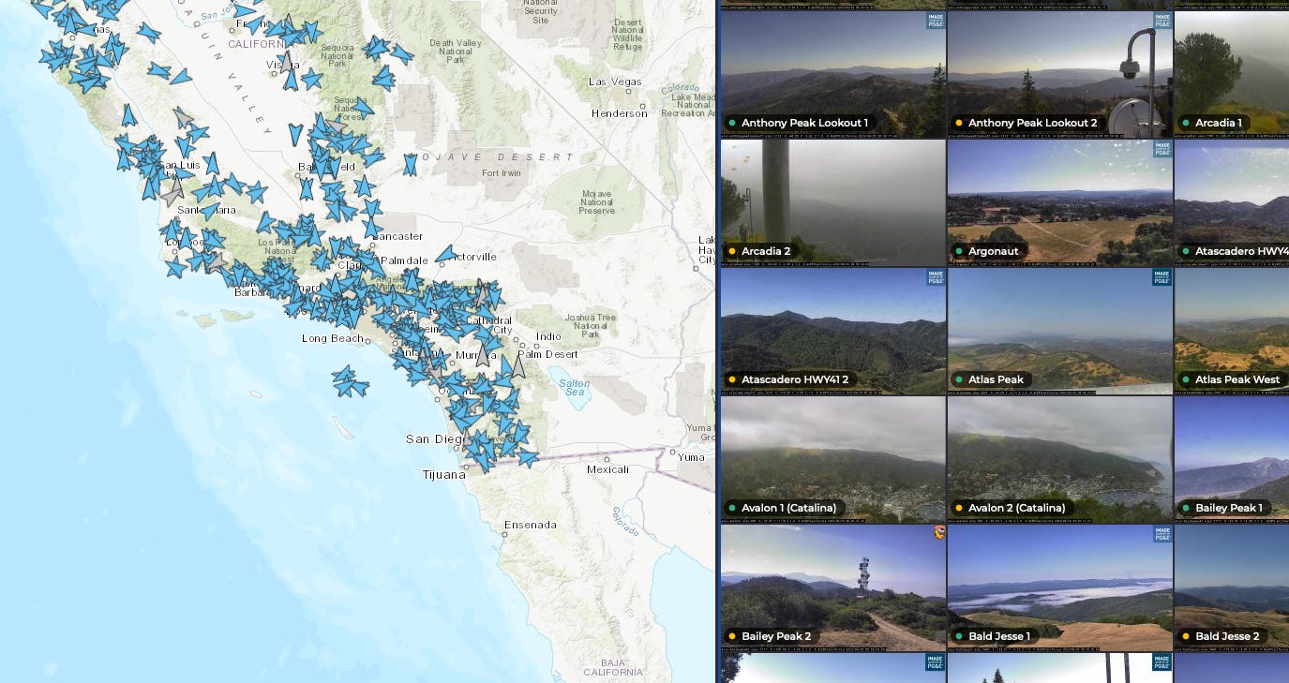This screenshot has width=1289, height=683.
Task: Click the BAJA CALIFORNIA region label
Action: pos(612,667)
